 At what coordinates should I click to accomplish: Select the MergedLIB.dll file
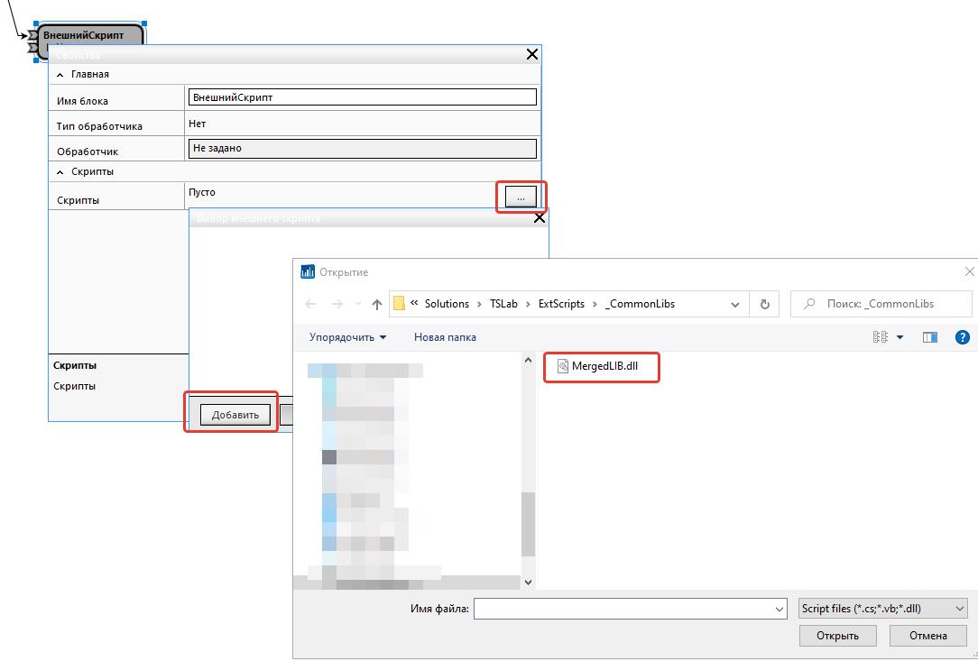(x=598, y=366)
